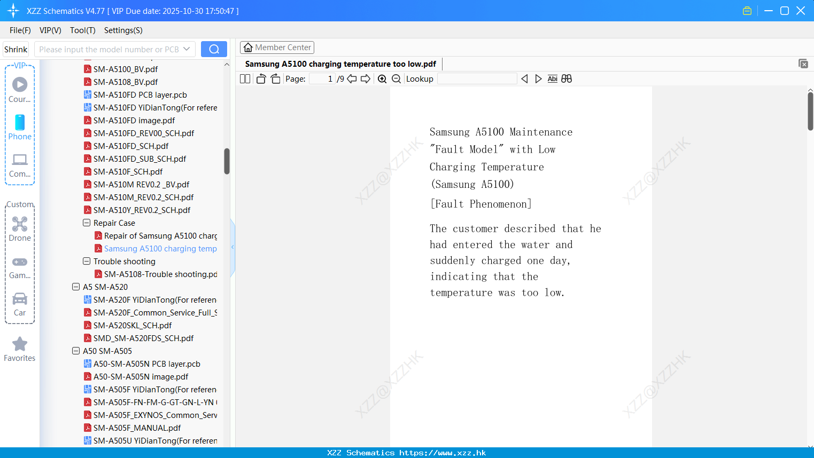Open the Settings(S) menu
This screenshot has height=458, width=814.
(x=123, y=30)
